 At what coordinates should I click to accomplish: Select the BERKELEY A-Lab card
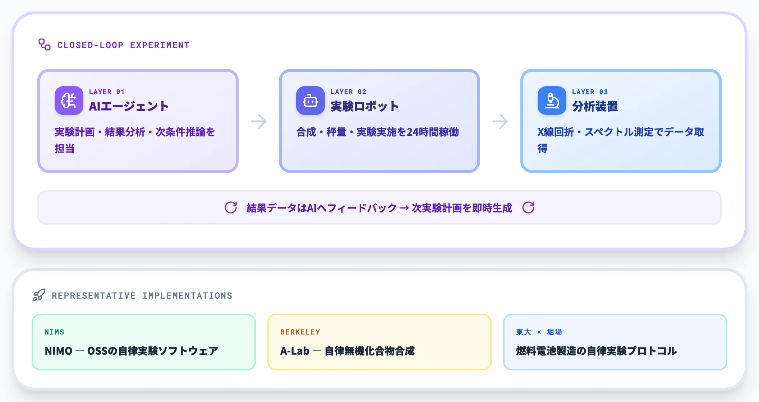pos(379,342)
